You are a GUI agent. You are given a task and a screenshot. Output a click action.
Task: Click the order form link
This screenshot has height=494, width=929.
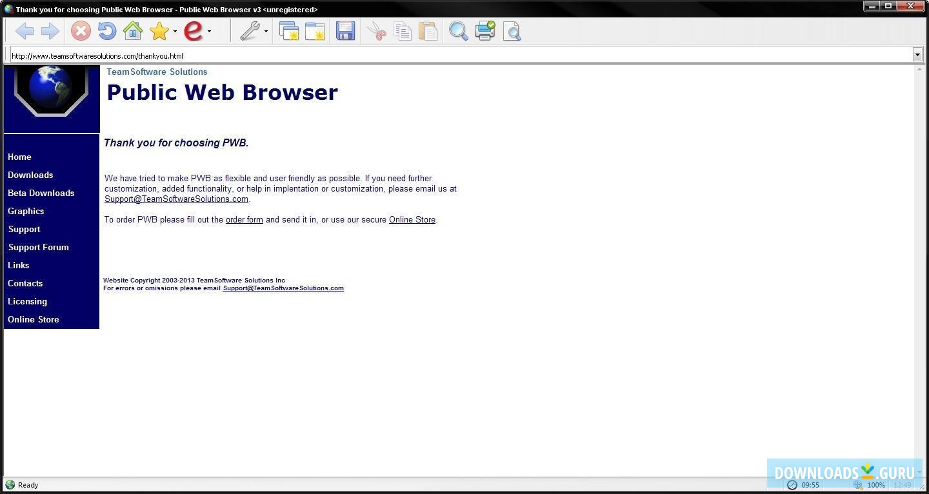[x=244, y=219]
